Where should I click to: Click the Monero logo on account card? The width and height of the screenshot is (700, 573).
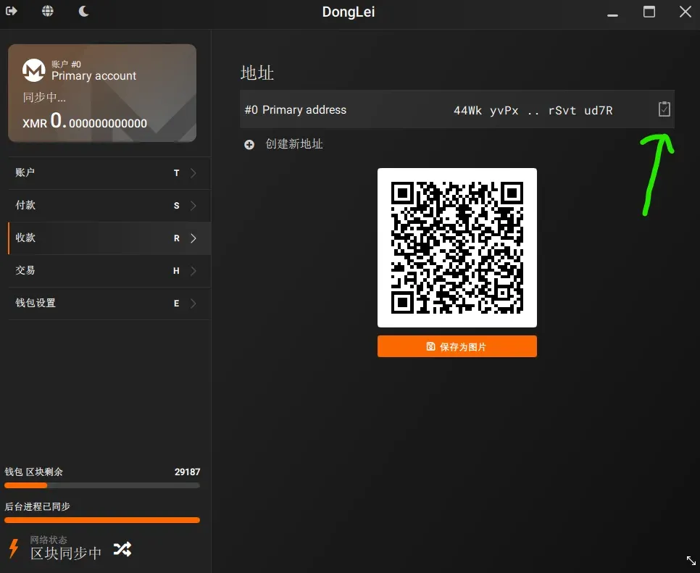tap(34, 70)
